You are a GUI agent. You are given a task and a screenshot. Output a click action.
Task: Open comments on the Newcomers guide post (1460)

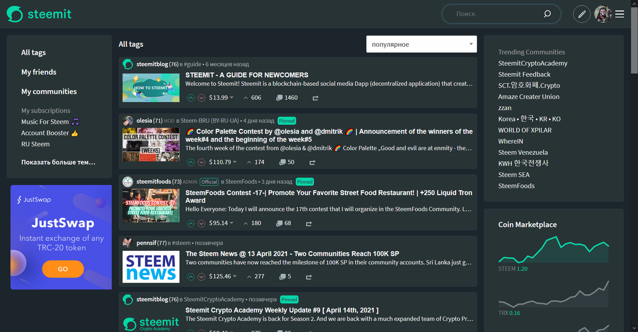point(287,98)
